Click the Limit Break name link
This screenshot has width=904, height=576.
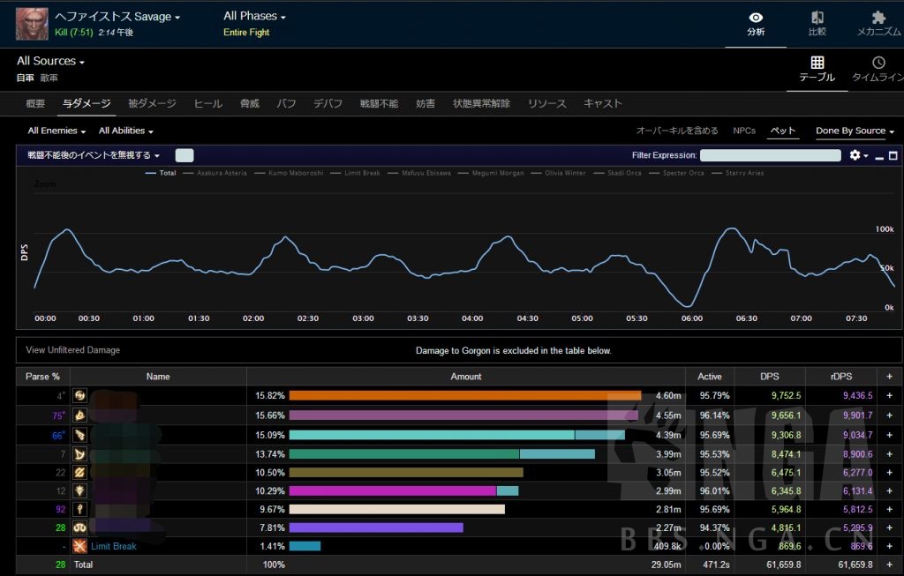113,546
